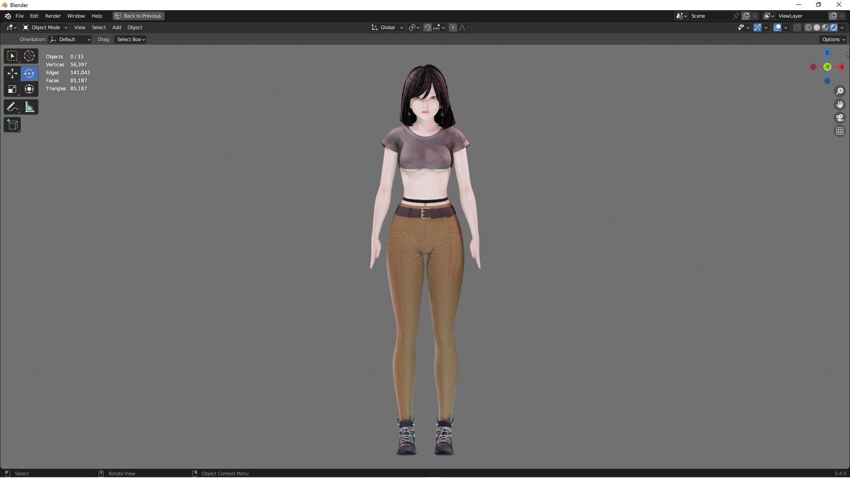The height and width of the screenshot is (478, 850).
Task: Pick the Measure tool
Action: (29, 107)
